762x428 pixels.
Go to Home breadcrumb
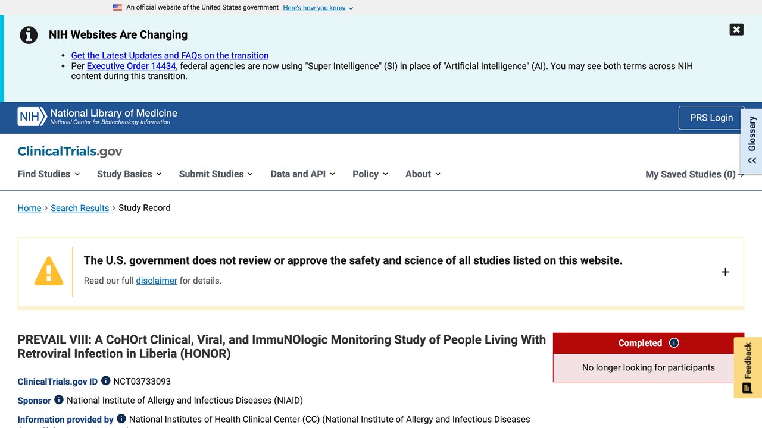tap(29, 208)
